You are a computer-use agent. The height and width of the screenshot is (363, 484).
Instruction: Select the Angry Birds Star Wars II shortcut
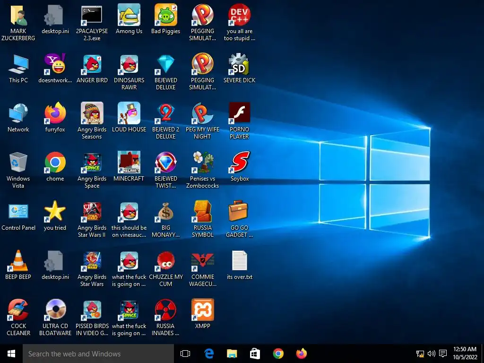tap(92, 212)
